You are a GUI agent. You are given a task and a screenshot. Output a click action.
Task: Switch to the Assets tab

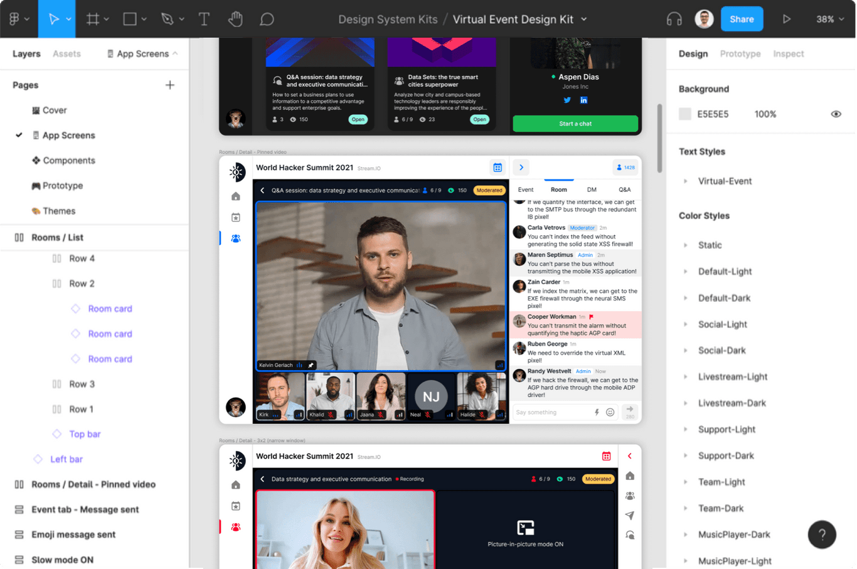coord(67,53)
